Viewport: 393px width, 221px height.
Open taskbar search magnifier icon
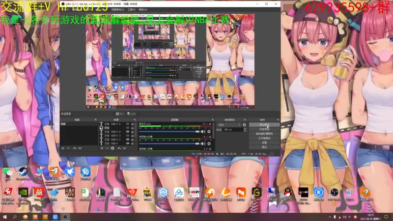[x=15, y=217]
